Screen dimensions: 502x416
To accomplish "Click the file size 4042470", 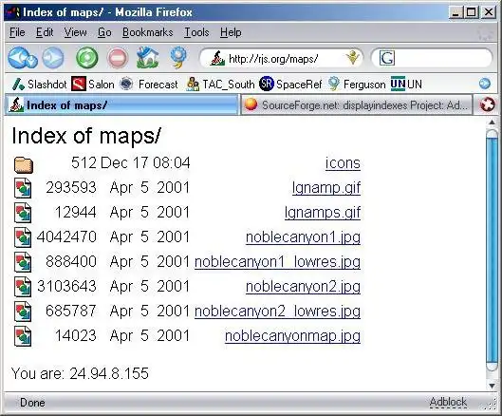I will click(x=66, y=236).
